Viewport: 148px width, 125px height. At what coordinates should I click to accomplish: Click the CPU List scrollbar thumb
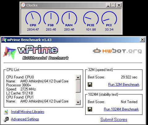pos(78,86)
